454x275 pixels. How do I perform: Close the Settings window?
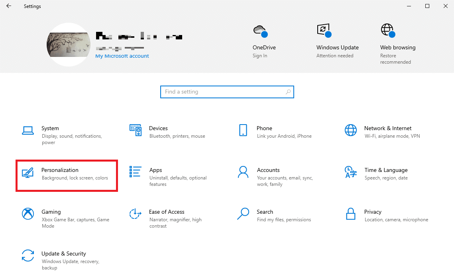coord(445,6)
